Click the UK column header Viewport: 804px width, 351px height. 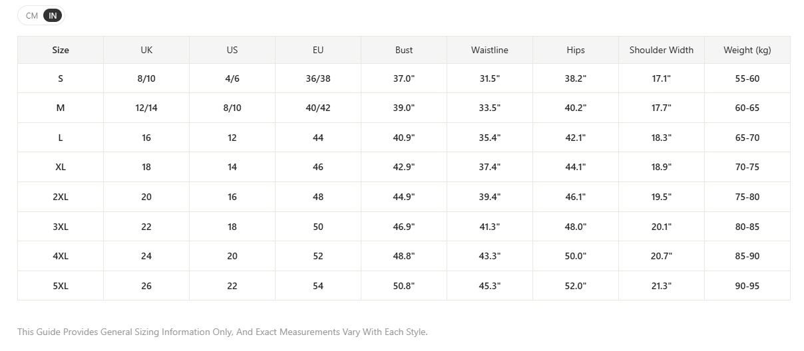[146, 50]
